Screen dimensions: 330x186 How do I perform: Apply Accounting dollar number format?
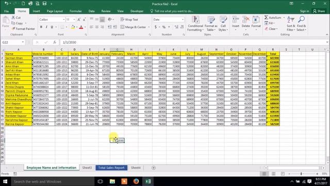(x=156, y=27)
